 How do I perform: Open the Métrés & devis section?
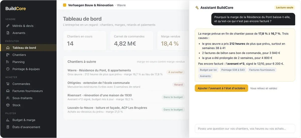tap(28, 26)
